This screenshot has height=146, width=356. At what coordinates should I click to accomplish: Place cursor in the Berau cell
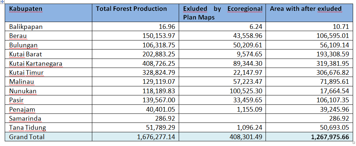pos(18,36)
